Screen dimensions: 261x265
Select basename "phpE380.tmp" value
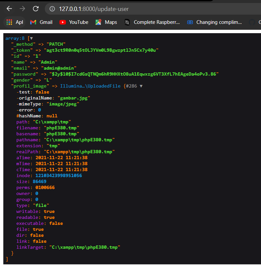[x=61, y=134]
